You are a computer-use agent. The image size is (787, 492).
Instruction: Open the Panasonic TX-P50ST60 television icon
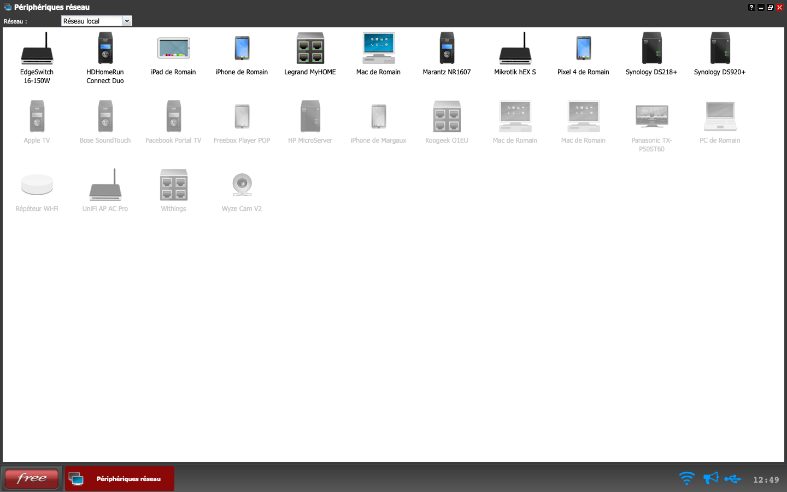651,116
